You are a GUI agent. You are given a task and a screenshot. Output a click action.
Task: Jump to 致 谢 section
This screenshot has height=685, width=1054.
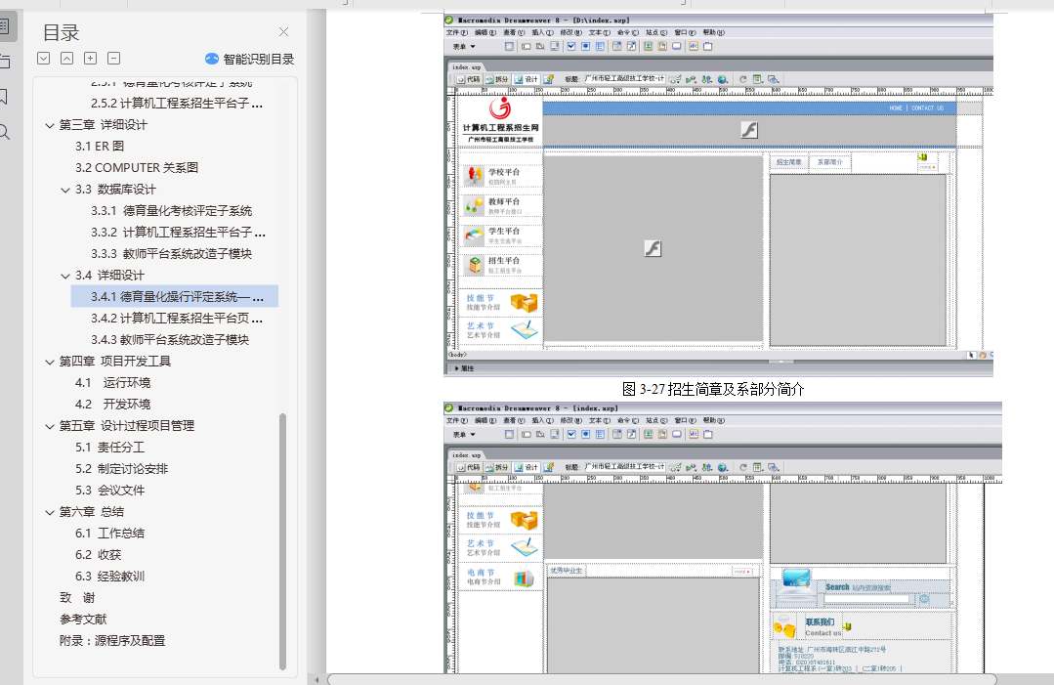[x=77, y=598]
